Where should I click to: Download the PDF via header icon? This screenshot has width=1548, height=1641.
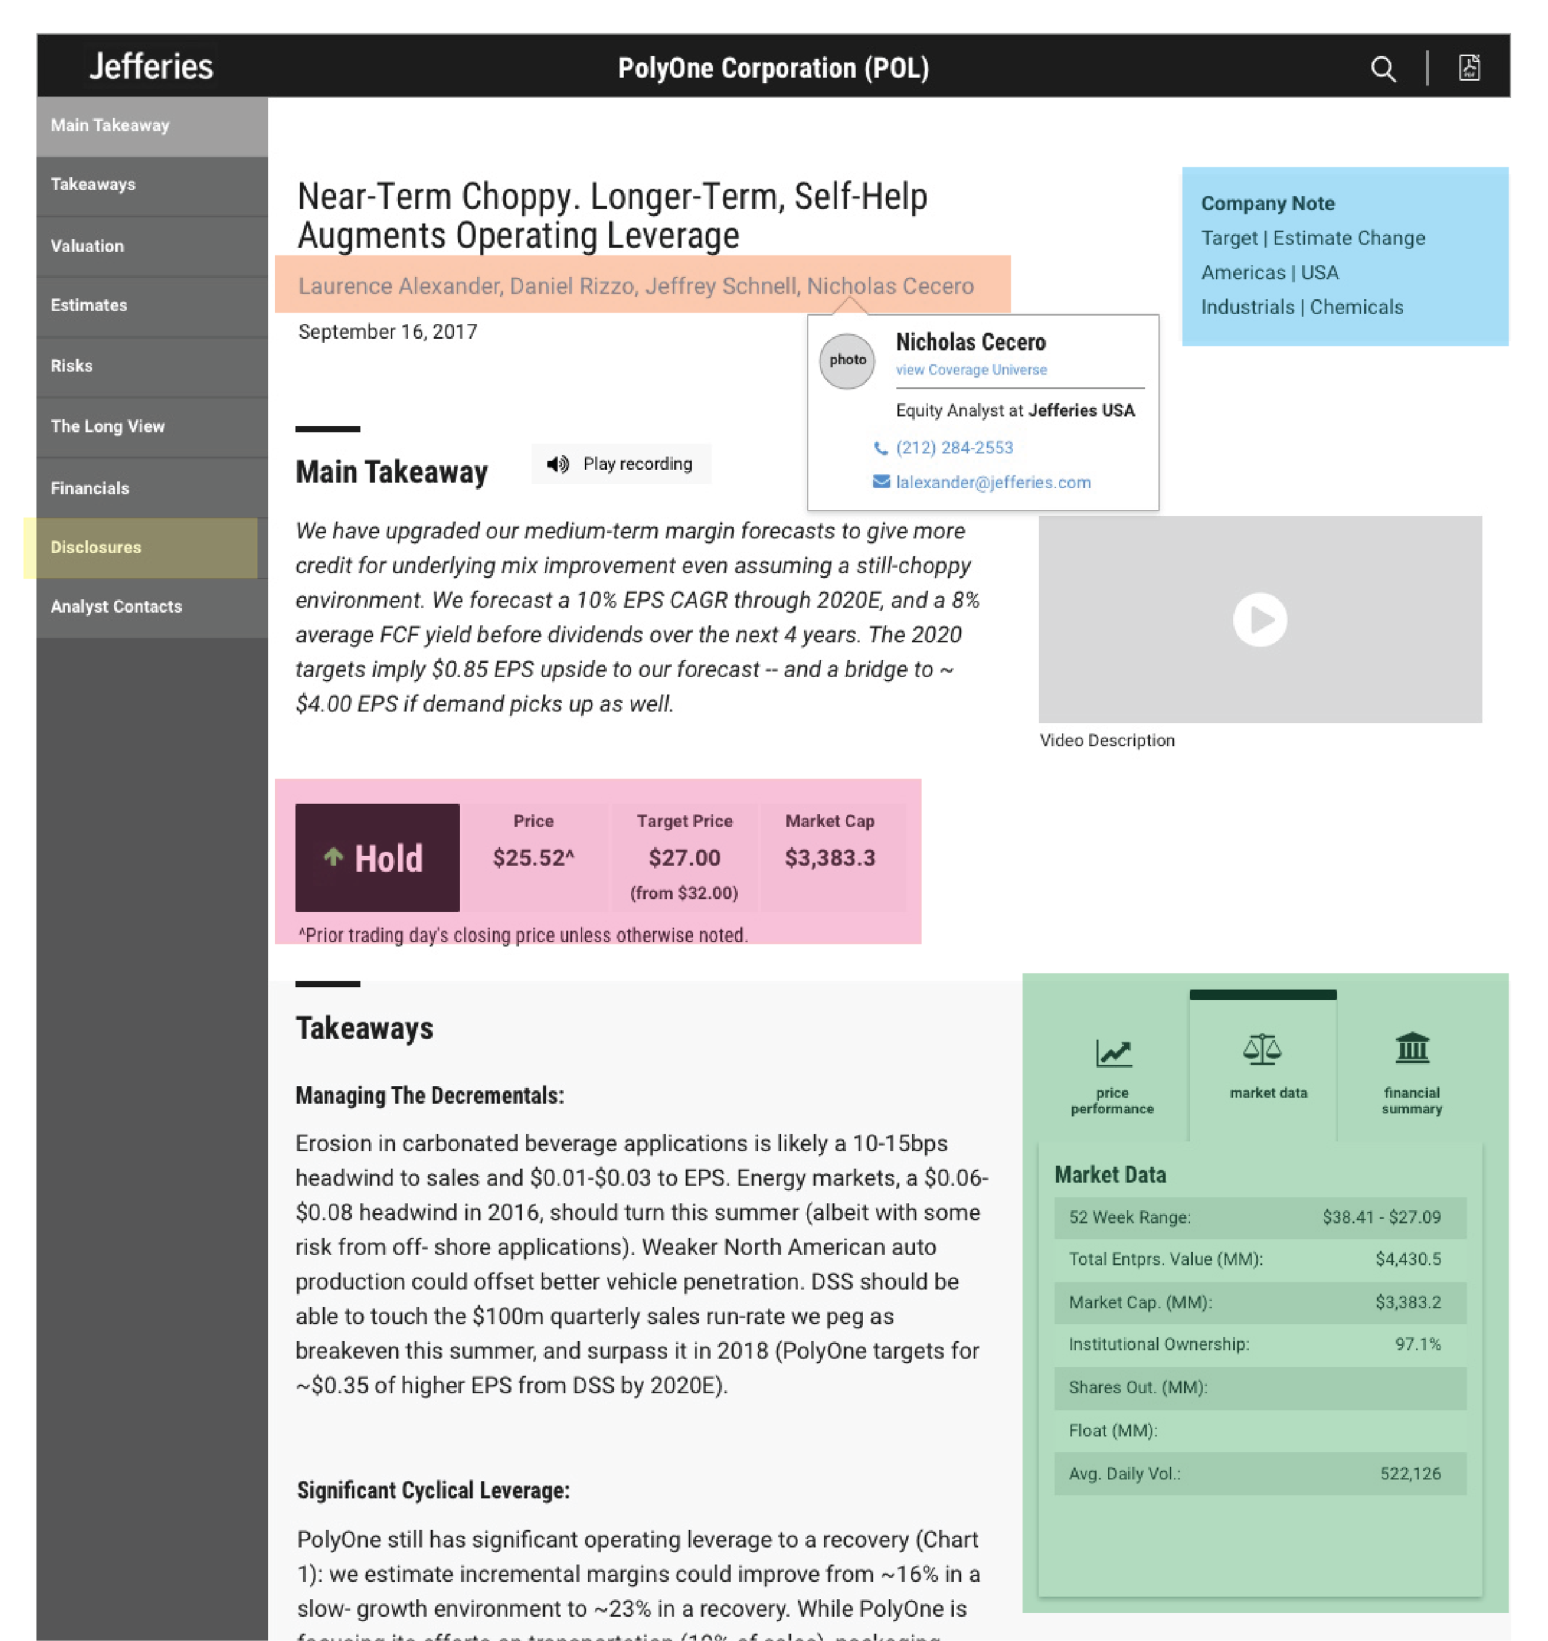(1469, 68)
